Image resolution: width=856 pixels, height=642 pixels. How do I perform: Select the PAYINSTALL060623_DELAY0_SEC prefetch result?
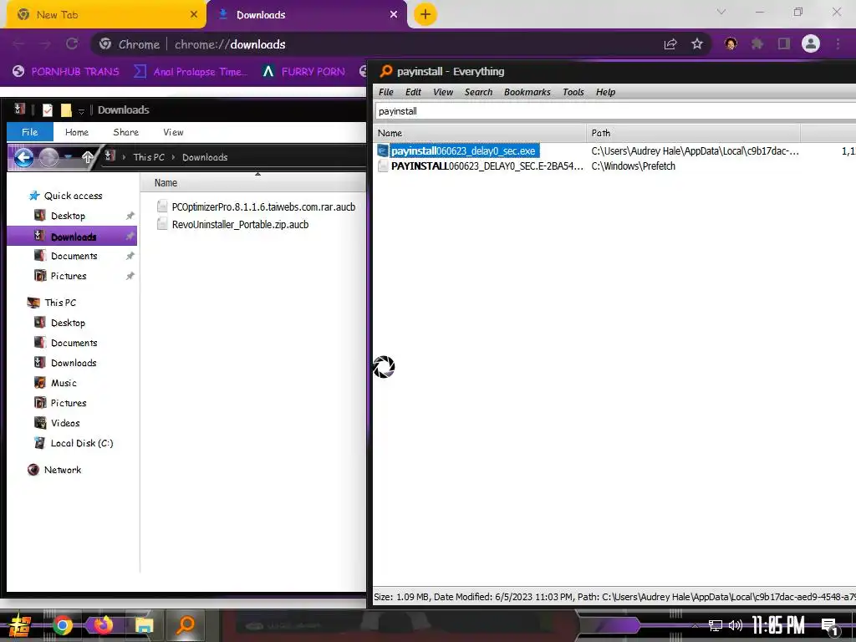[x=487, y=166]
